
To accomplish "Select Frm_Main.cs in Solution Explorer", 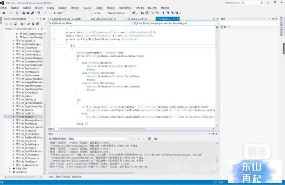I will [26, 117].
